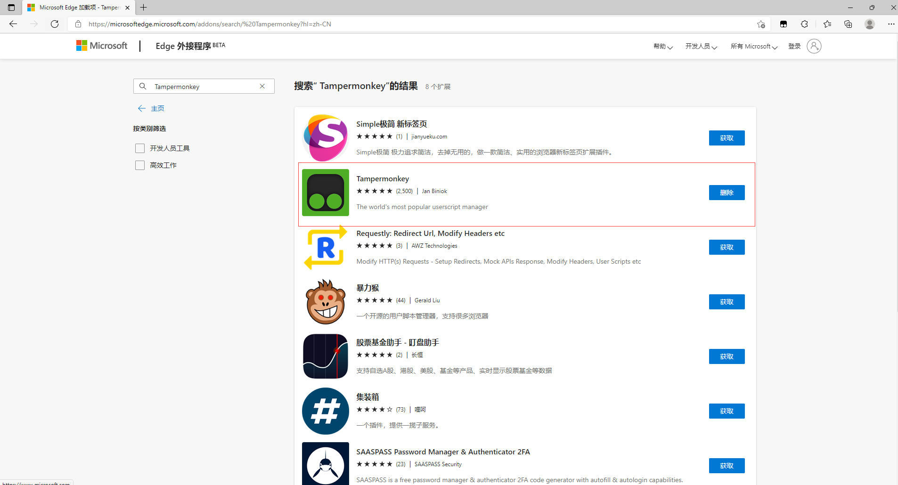Close the Microsoft Edge add-ons tab
898x485 pixels.
[127, 8]
